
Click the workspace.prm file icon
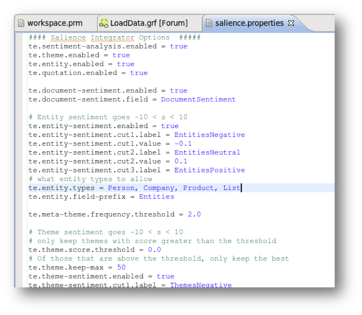(21, 23)
